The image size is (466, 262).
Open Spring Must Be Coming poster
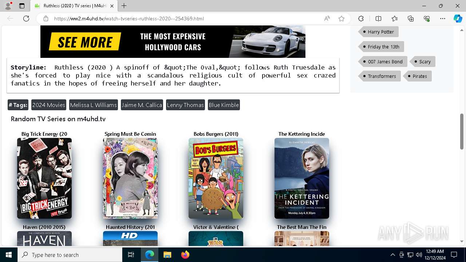coord(130,178)
